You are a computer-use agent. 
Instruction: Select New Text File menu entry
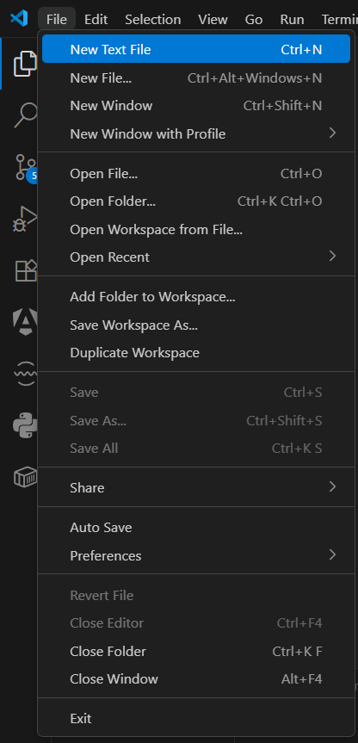195,49
